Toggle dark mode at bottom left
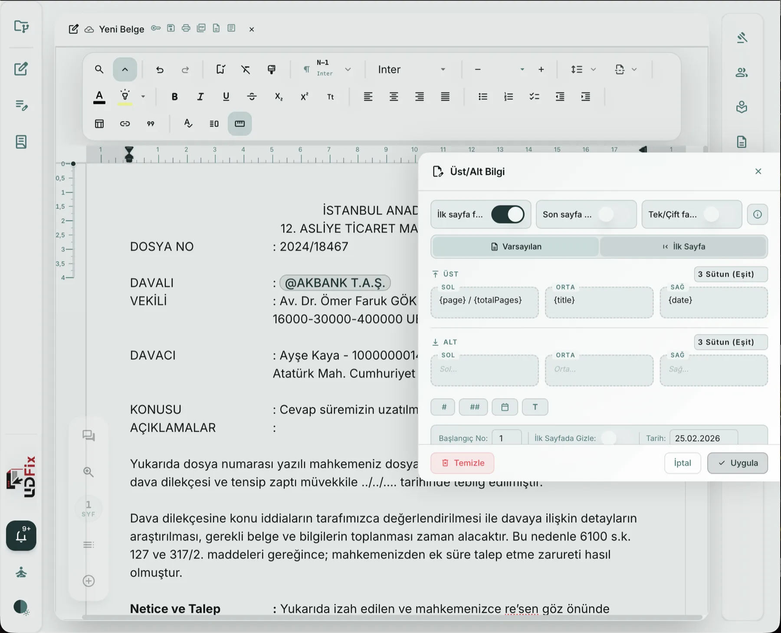 [21, 607]
